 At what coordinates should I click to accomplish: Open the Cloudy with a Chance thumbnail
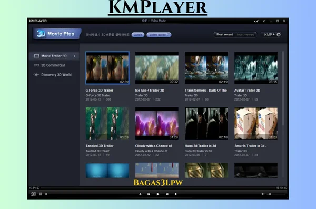pos(157,123)
